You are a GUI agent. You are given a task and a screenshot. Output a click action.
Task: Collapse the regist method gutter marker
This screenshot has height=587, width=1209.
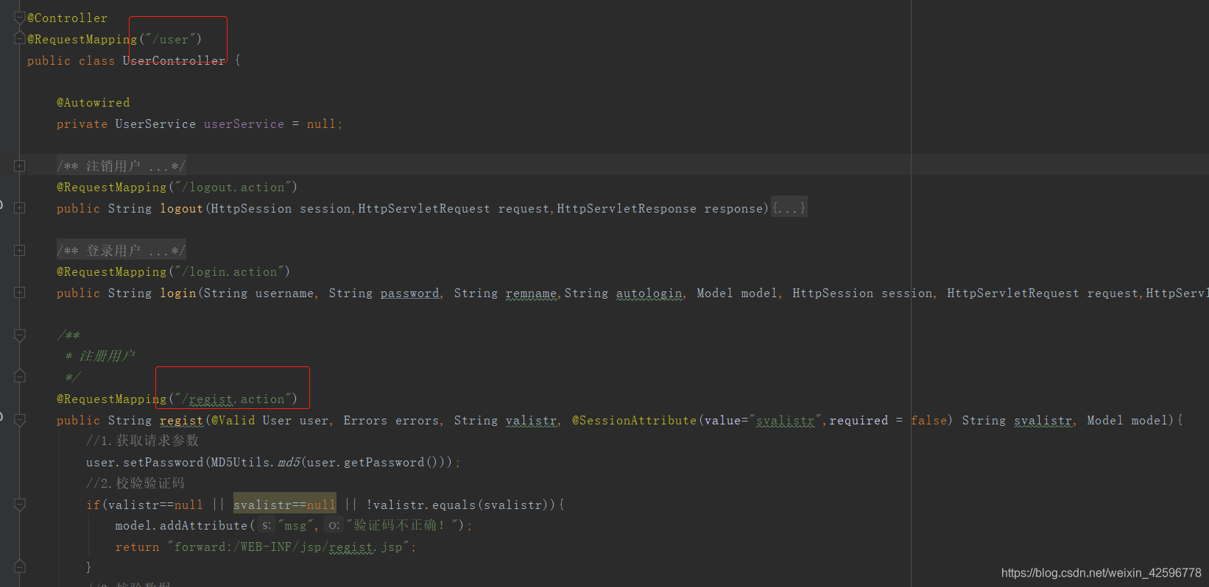coord(20,420)
